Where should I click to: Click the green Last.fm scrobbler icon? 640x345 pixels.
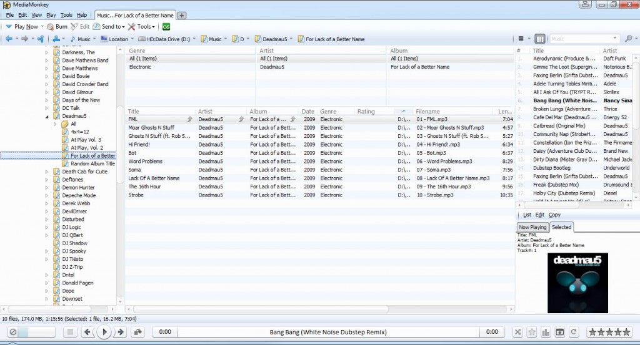(166, 27)
